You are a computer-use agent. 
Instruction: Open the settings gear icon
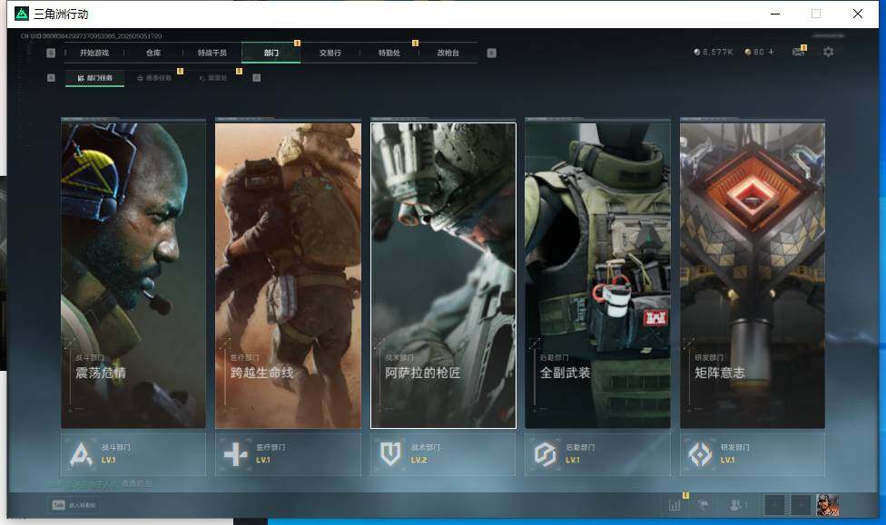(829, 52)
